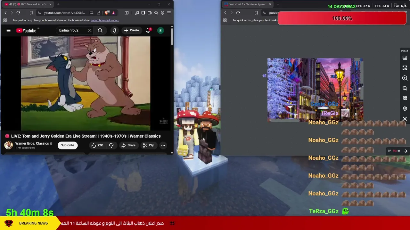Click the Tom and Jerry video player

pos(86,83)
